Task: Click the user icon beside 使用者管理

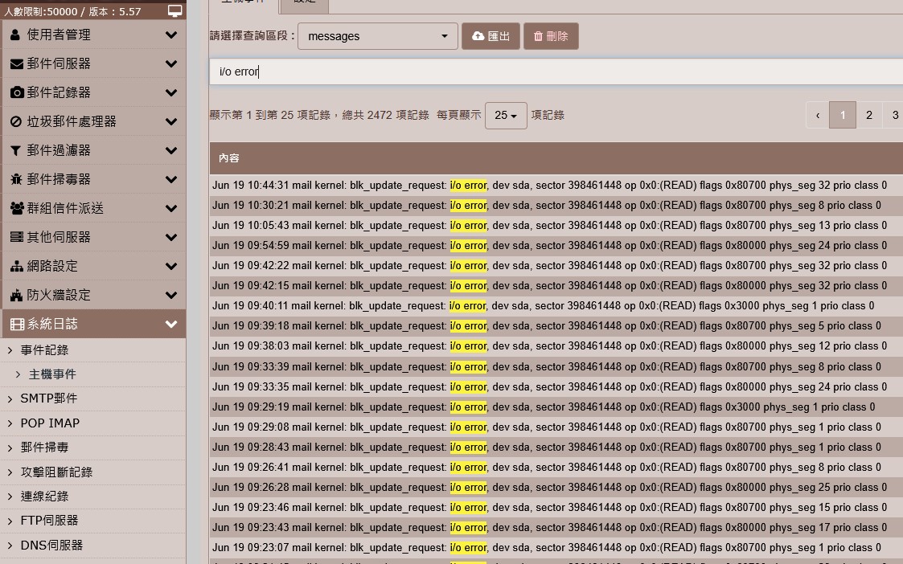Action: pos(16,35)
